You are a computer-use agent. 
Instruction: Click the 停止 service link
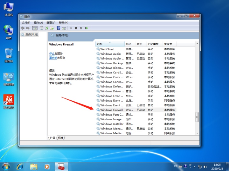point(52,54)
